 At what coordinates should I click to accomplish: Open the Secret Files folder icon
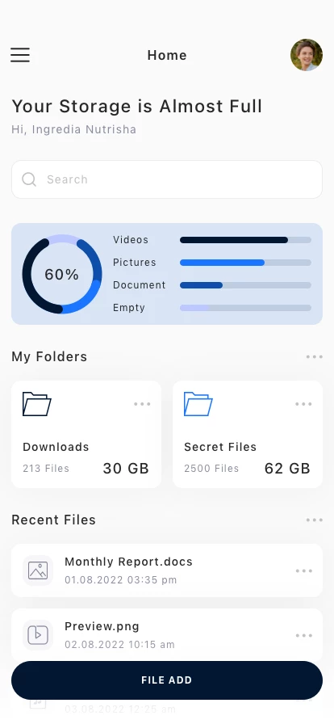point(198,404)
